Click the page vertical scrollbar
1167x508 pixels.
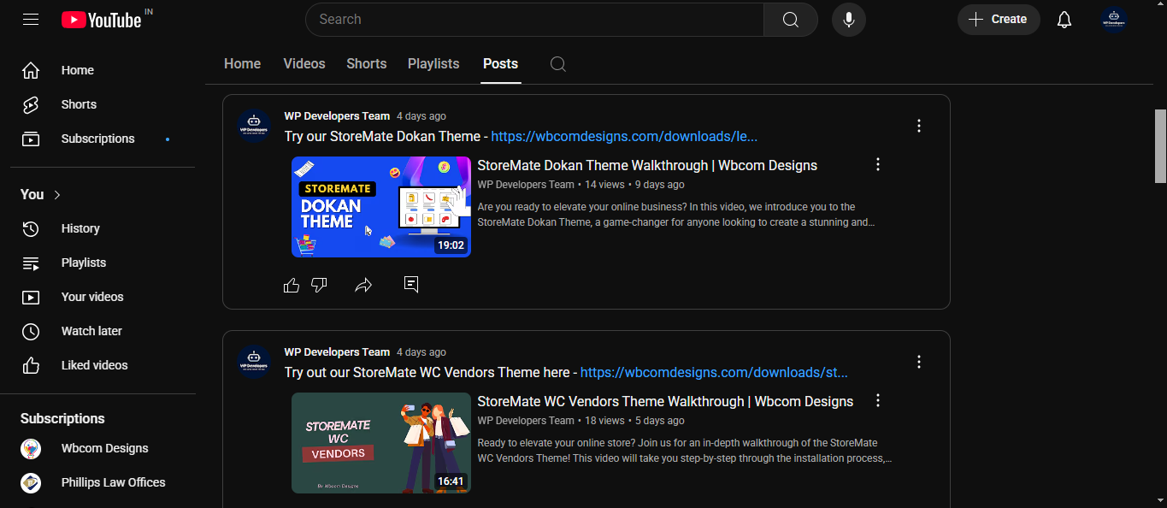pyautogui.click(x=1160, y=145)
